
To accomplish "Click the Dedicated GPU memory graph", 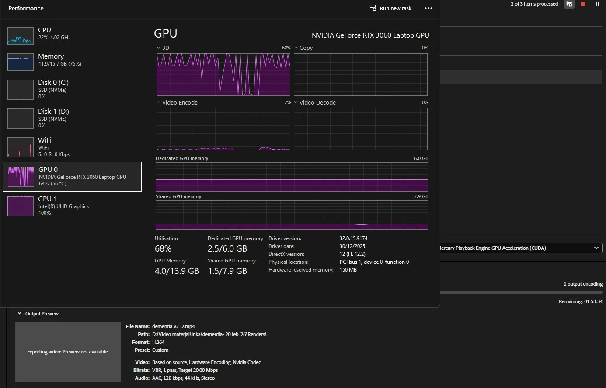I will click(x=292, y=177).
